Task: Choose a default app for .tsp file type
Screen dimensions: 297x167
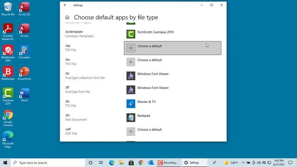Action: click(x=173, y=48)
